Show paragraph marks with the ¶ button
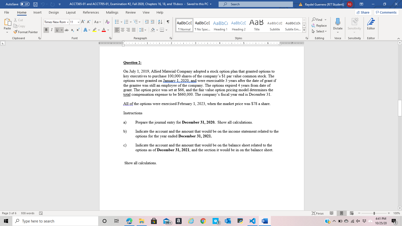402x226 pixels. click(x=168, y=22)
